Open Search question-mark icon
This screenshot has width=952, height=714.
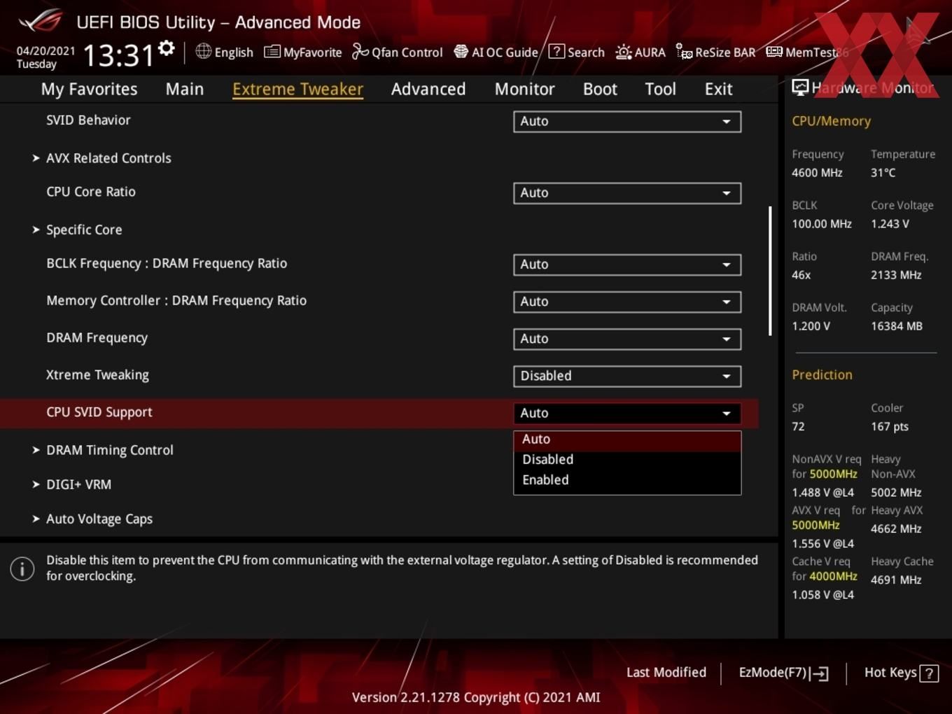[x=556, y=52]
